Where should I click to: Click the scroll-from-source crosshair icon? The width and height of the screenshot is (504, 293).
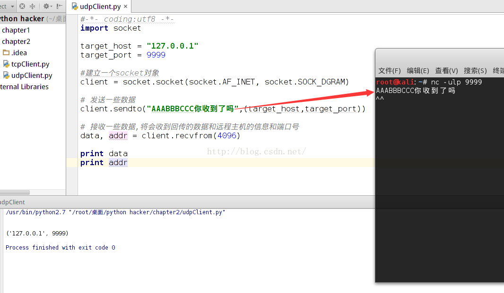22,6
